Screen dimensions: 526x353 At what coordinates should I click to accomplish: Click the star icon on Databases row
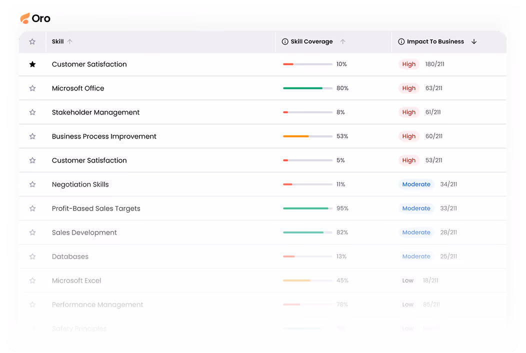[32, 256]
